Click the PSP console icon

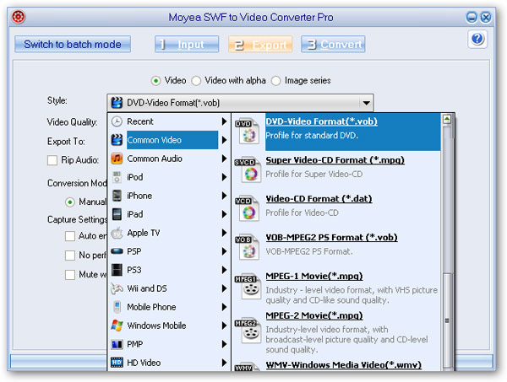click(x=117, y=251)
